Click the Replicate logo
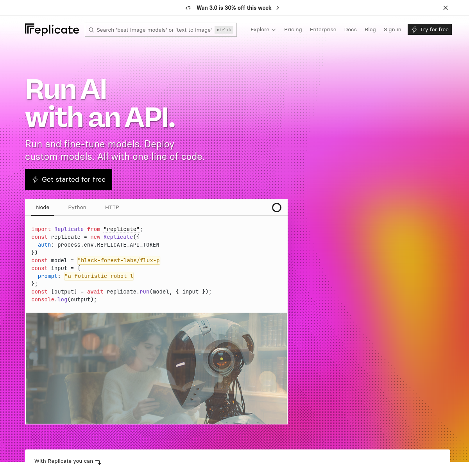Screen dimensions: 469x469 click(52, 29)
